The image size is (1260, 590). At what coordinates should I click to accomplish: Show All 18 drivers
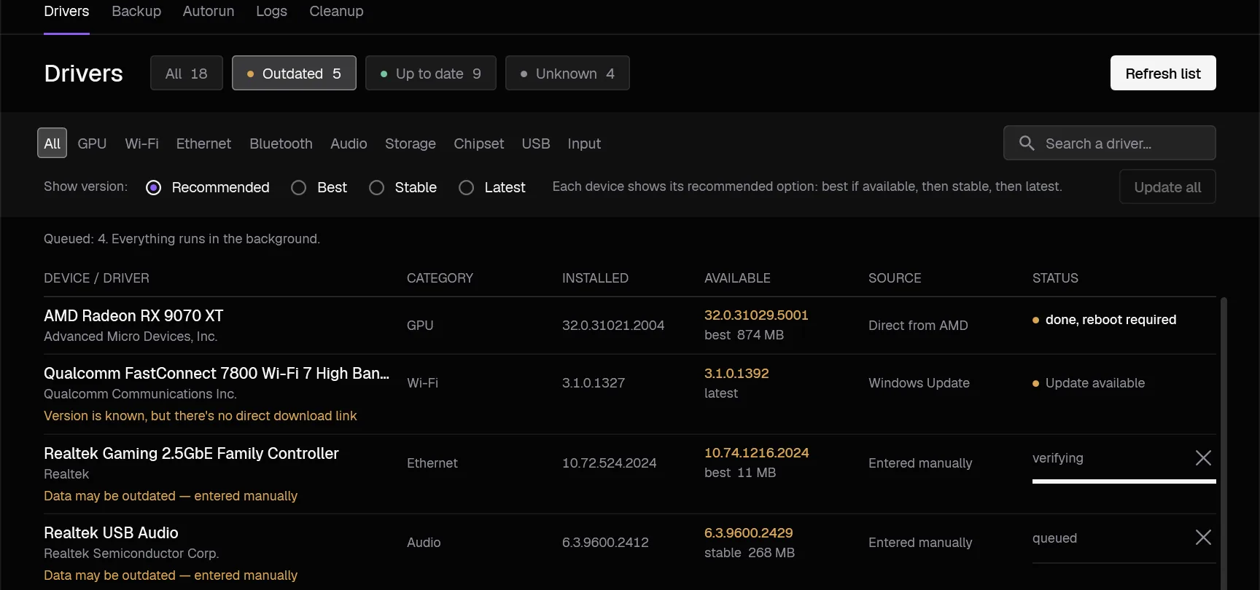tap(187, 73)
